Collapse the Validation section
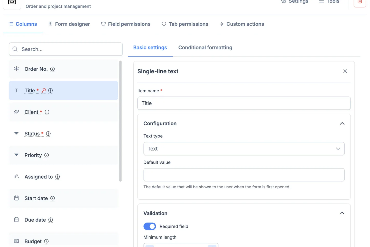370x247 pixels. (342, 213)
